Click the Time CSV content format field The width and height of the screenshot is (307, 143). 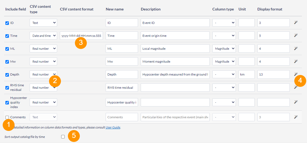(81, 35)
